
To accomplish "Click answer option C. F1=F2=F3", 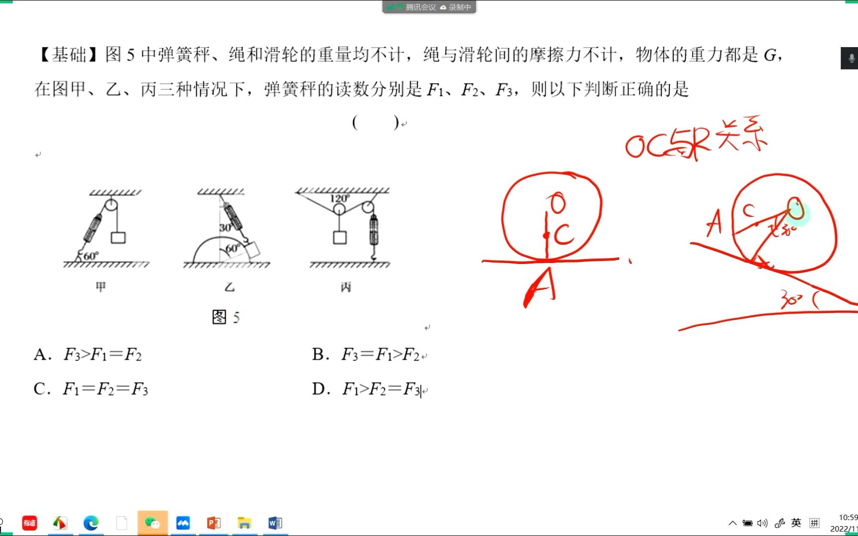I will point(91,389).
